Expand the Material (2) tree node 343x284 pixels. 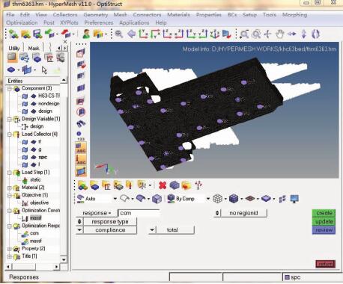point(10,188)
